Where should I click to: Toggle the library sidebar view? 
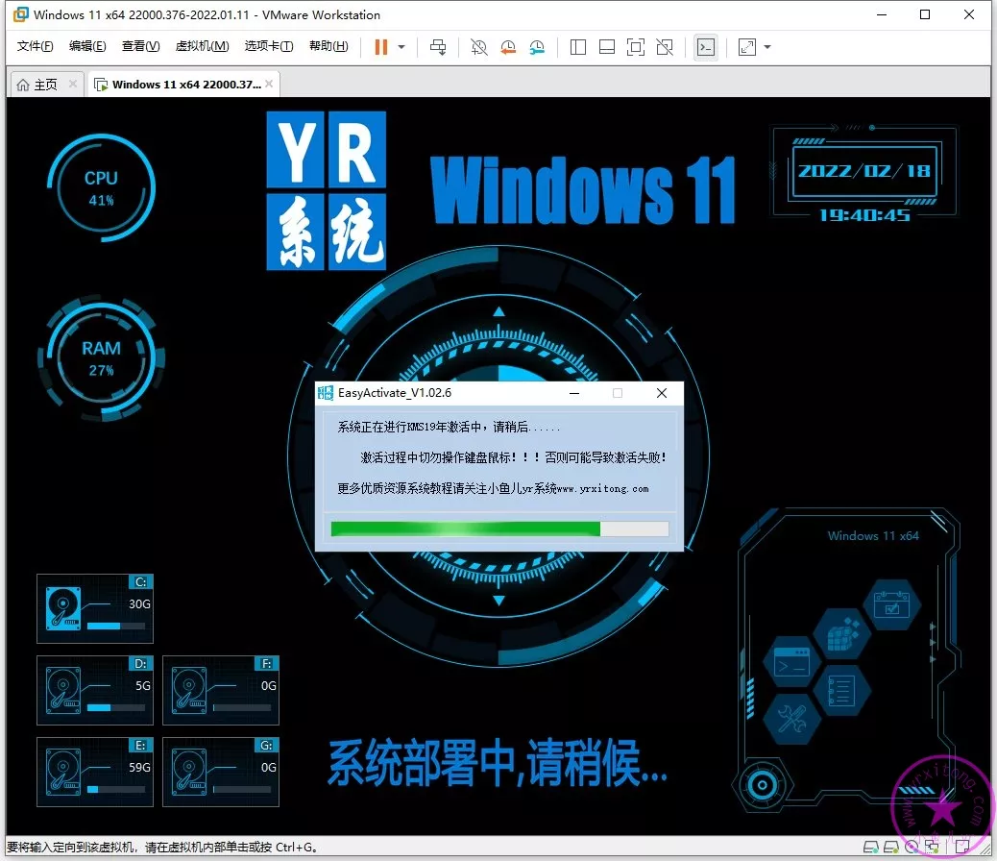pos(578,47)
